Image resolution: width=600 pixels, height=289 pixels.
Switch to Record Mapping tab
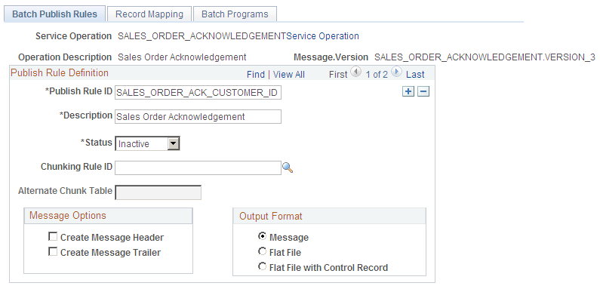point(149,14)
